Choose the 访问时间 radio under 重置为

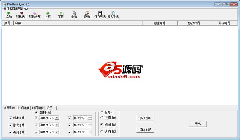coord(102,132)
